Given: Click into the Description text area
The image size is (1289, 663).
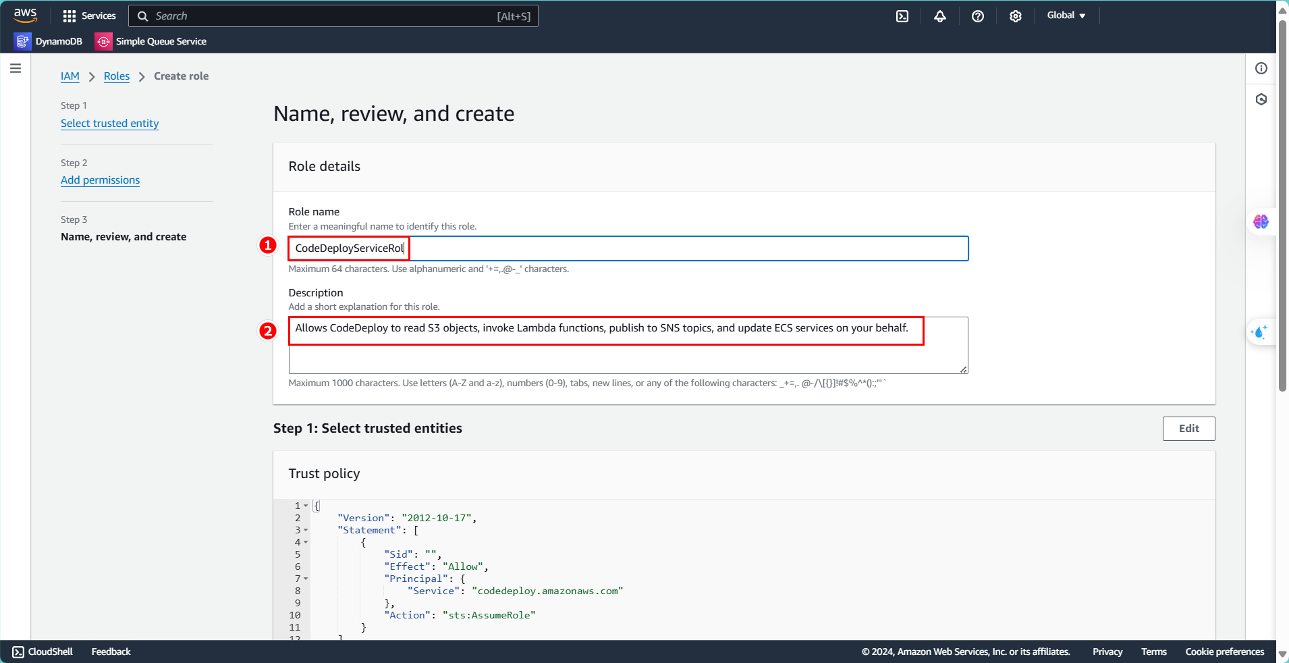Looking at the screenshot, I should tap(628, 345).
